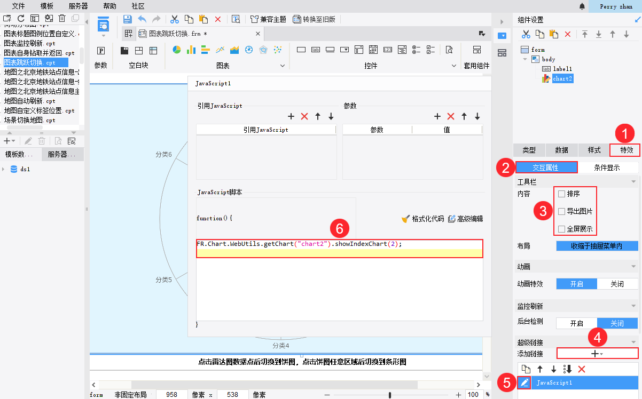Open the 文件 menu
The image size is (642, 399).
coord(19,6)
